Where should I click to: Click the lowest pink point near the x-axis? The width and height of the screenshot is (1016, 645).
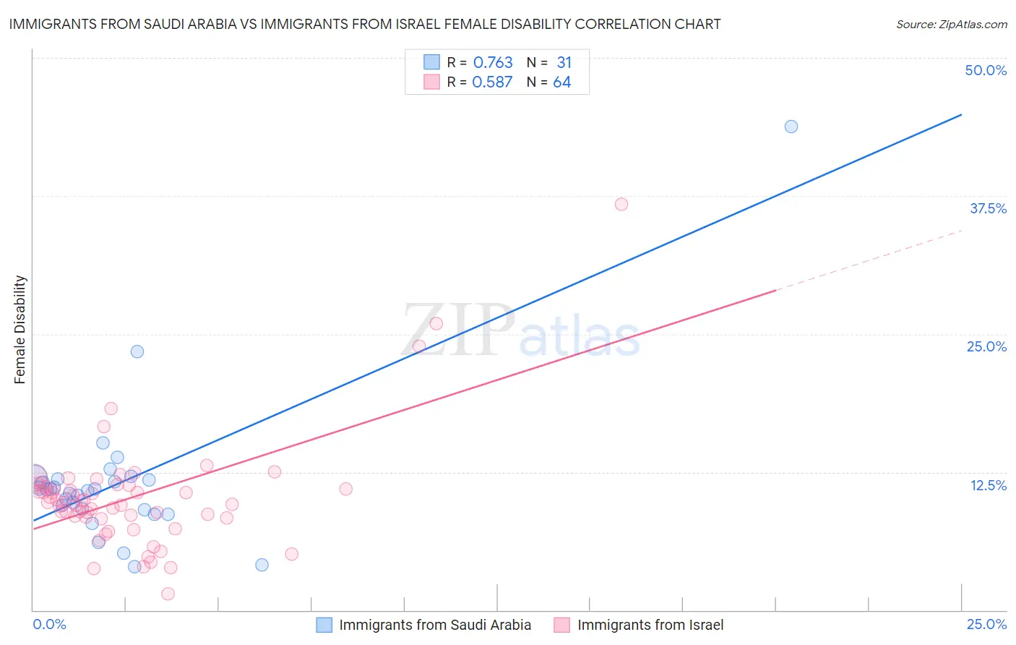pyautogui.click(x=168, y=594)
